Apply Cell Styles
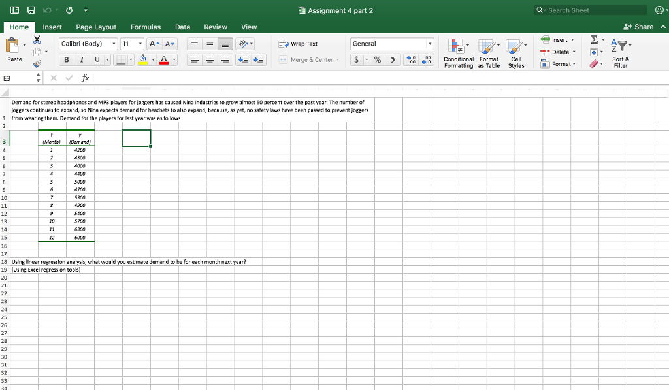The image size is (669, 390). tap(516, 52)
